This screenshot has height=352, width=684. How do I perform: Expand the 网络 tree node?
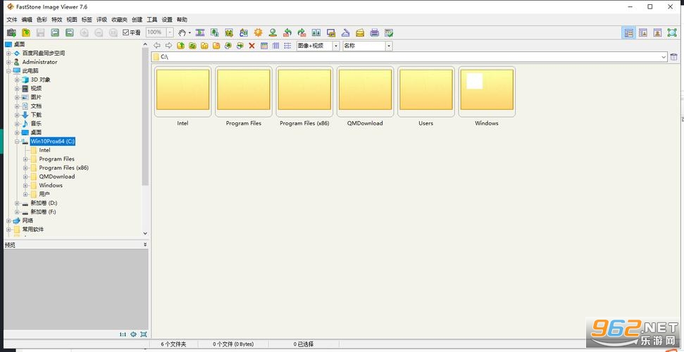pyautogui.click(x=8, y=220)
